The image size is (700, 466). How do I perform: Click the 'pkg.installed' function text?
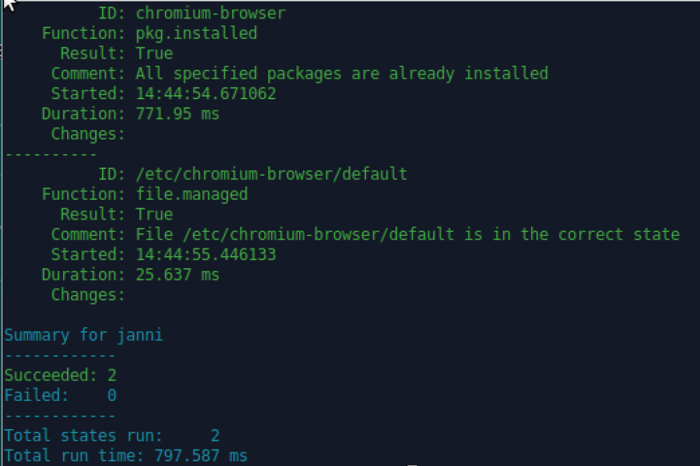[196, 33]
